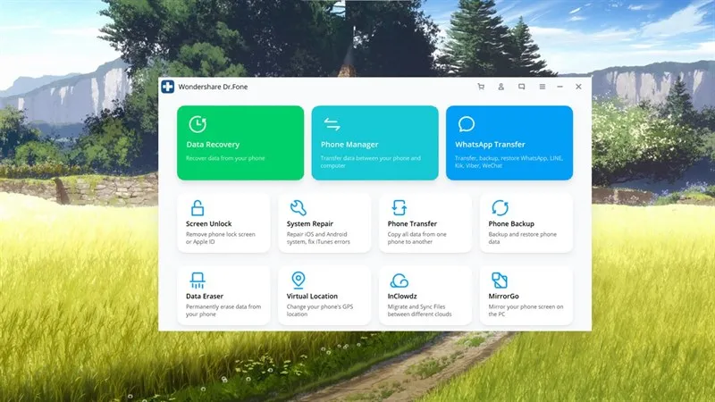Click the MirrorGo icon
715x402 pixels.
click(500, 281)
